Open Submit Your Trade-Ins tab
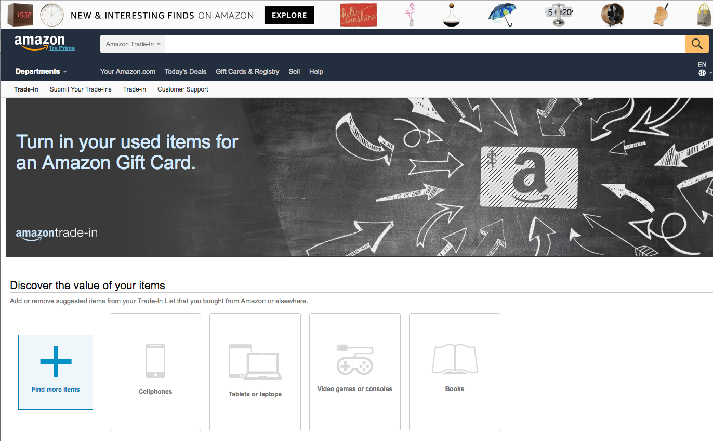Image resolution: width=713 pixels, height=441 pixels. (81, 89)
